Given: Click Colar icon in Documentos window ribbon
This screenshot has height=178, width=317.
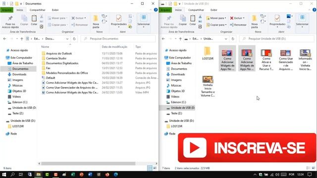Looking at the screenshot, I should pyautogui.click(x=34, y=20).
